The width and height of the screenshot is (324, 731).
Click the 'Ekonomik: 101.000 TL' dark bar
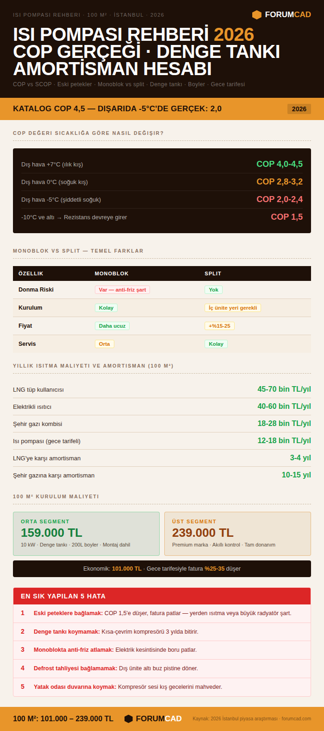coord(162,569)
